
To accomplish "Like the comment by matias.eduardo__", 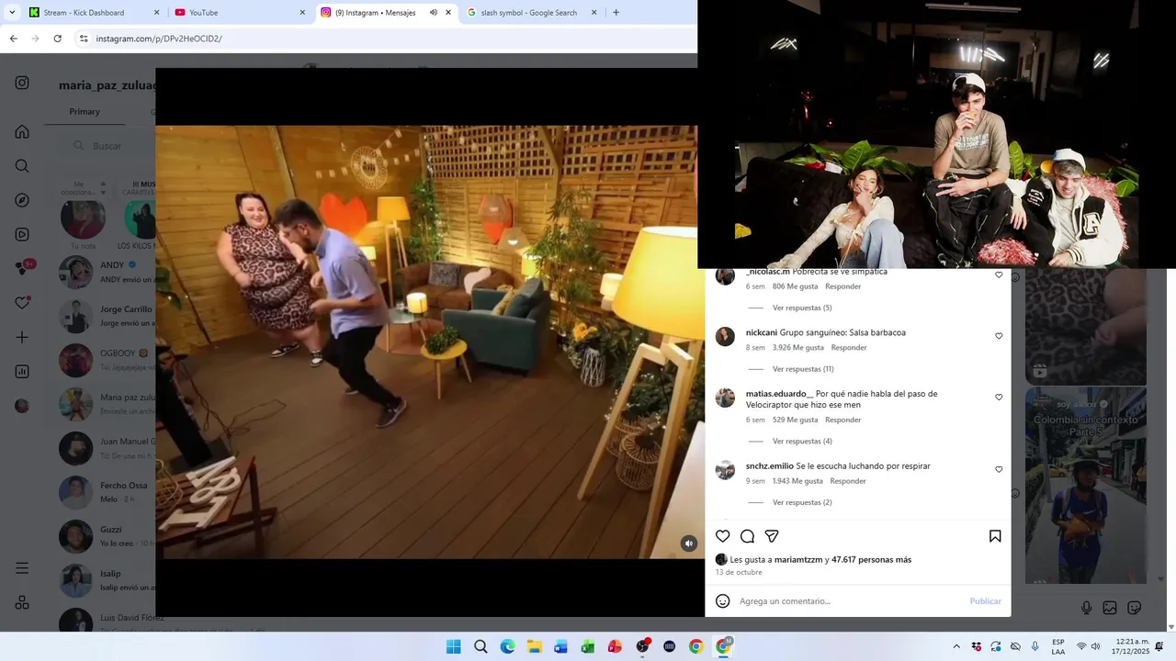I will point(999,398).
